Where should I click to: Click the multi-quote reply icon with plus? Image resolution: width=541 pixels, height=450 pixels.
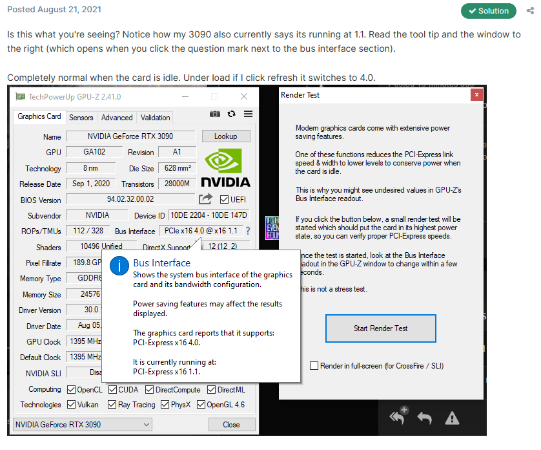[x=399, y=415]
